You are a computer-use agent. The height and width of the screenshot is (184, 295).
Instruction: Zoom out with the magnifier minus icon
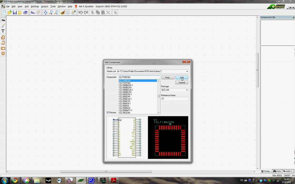coord(56,13)
